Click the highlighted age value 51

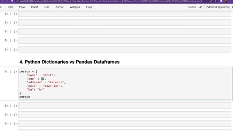point(43,79)
